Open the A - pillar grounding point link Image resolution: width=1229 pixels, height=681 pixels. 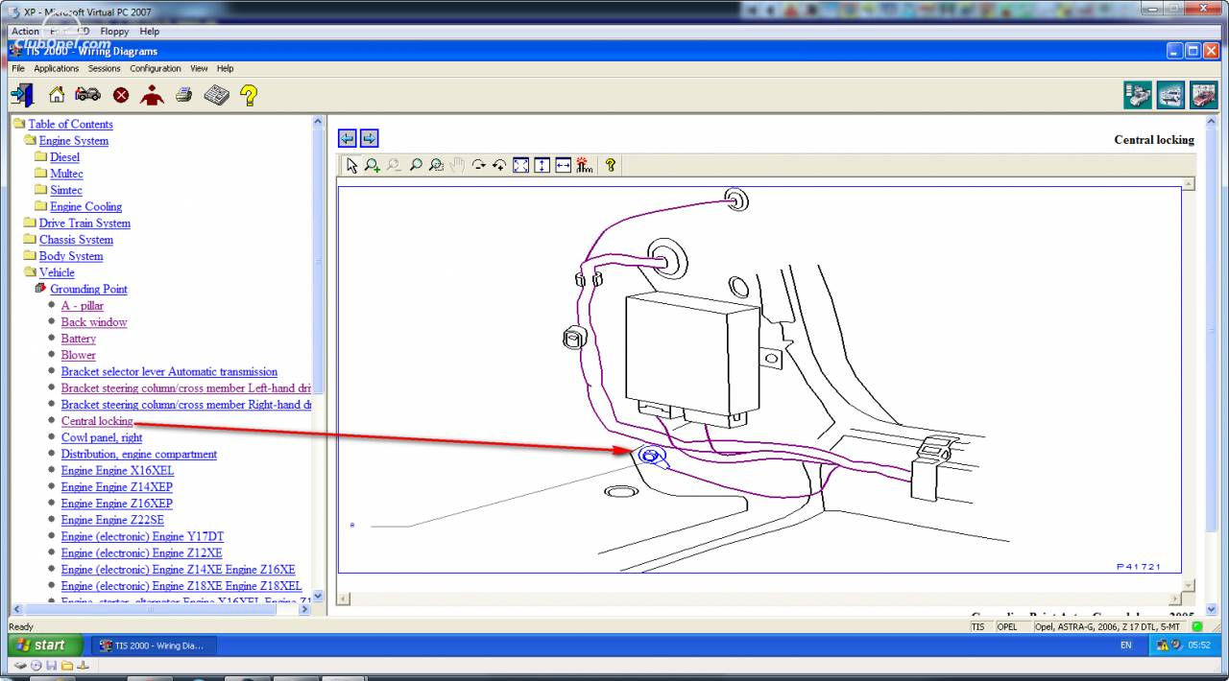[83, 306]
